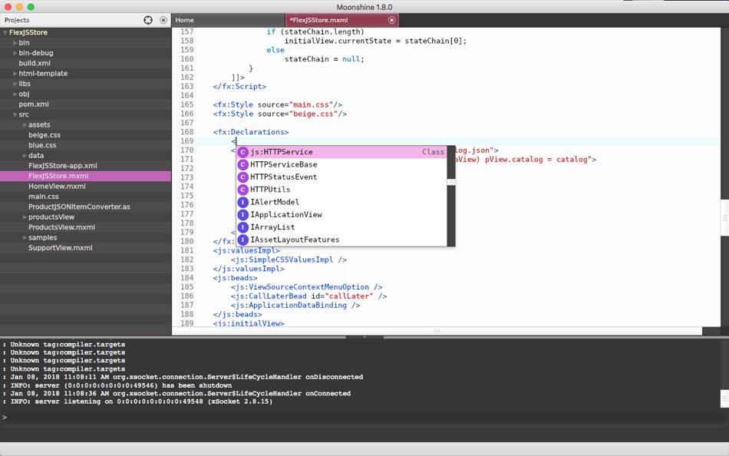729x456 pixels.
Task: Open build.xml in project tree
Action: tap(35, 63)
